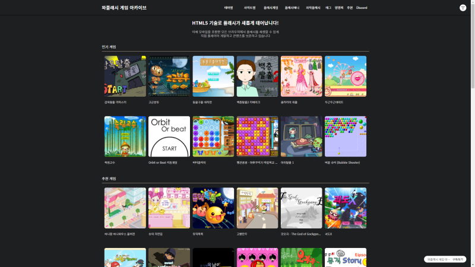475x267 pixels.
Task: Open the 동물구출 대작전 game thumbnail
Action: [x=213, y=77]
